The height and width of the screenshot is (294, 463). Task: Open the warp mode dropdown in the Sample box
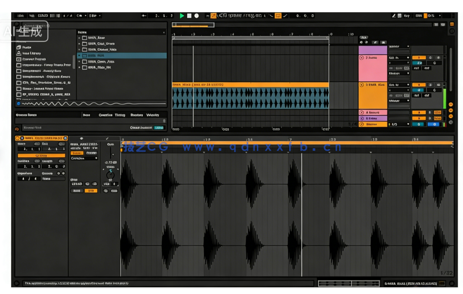84,158
